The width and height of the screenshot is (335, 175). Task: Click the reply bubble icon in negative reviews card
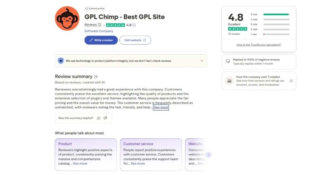point(228,61)
